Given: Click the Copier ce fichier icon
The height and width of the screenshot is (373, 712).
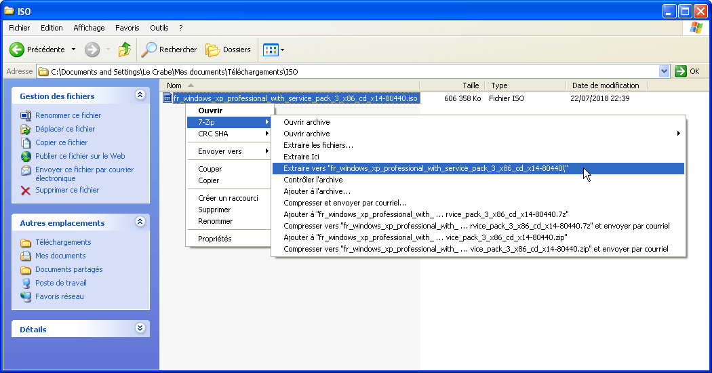Looking at the screenshot, I should pos(26,142).
